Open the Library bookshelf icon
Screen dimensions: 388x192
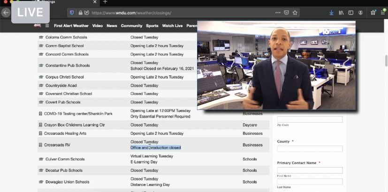[341, 13]
